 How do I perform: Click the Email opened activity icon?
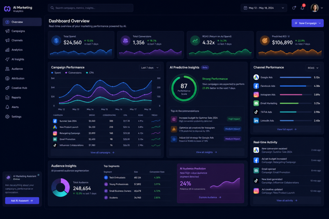[x=256, y=171]
